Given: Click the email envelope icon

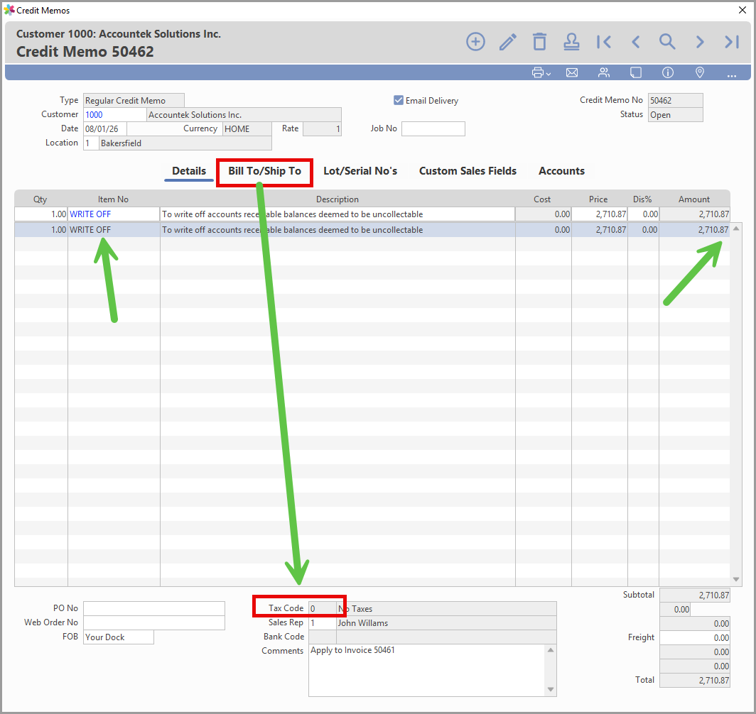Looking at the screenshot, I should 572,72.
